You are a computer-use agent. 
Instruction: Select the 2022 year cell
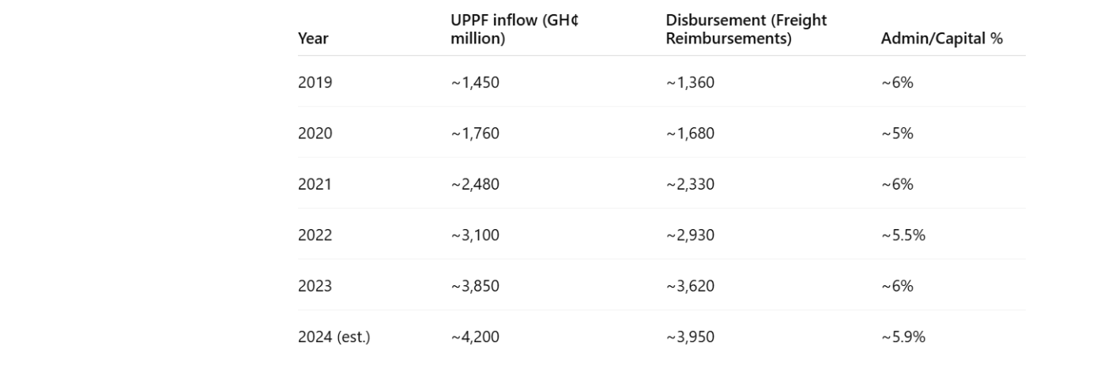click(315, 235)
